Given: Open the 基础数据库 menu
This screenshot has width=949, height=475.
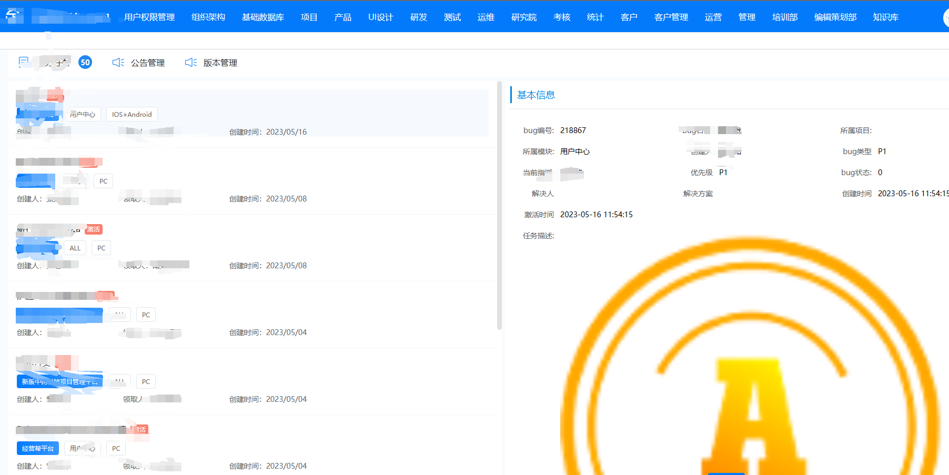Looking at the screenshot, I should click(x=263, y=17).
